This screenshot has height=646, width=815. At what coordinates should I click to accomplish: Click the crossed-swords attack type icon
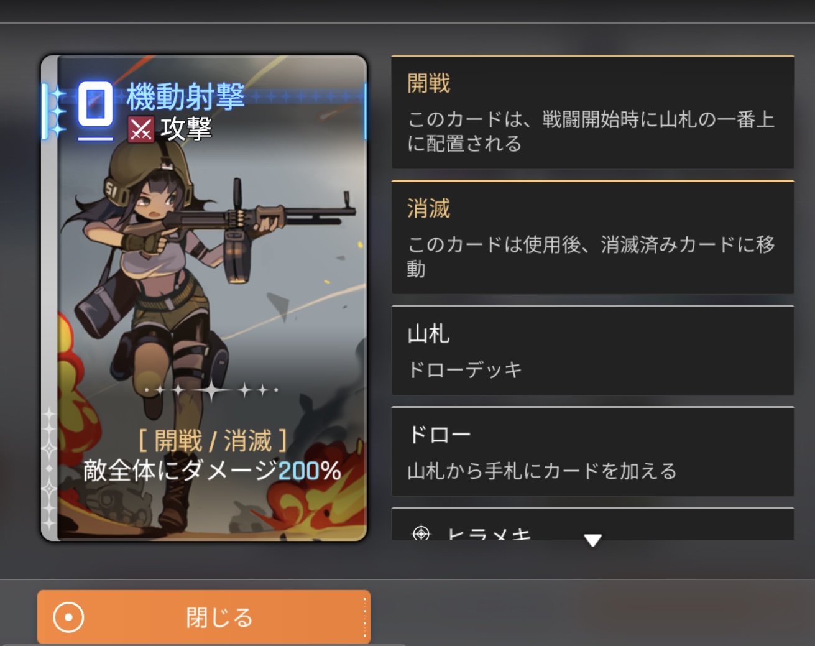pyautogui.click(x=140, y=130)
